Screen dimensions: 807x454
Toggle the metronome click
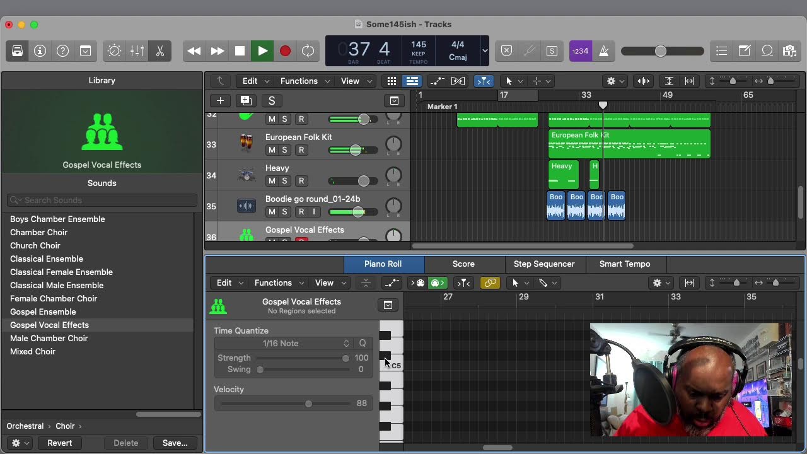click(x=603, y=51)
